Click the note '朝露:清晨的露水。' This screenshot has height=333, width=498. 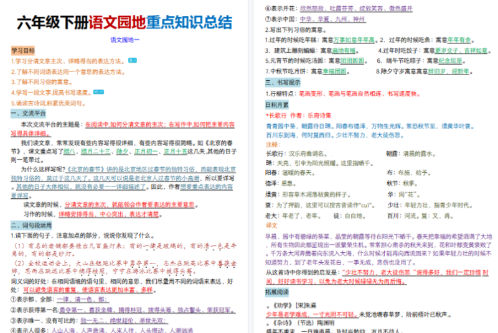411,153
